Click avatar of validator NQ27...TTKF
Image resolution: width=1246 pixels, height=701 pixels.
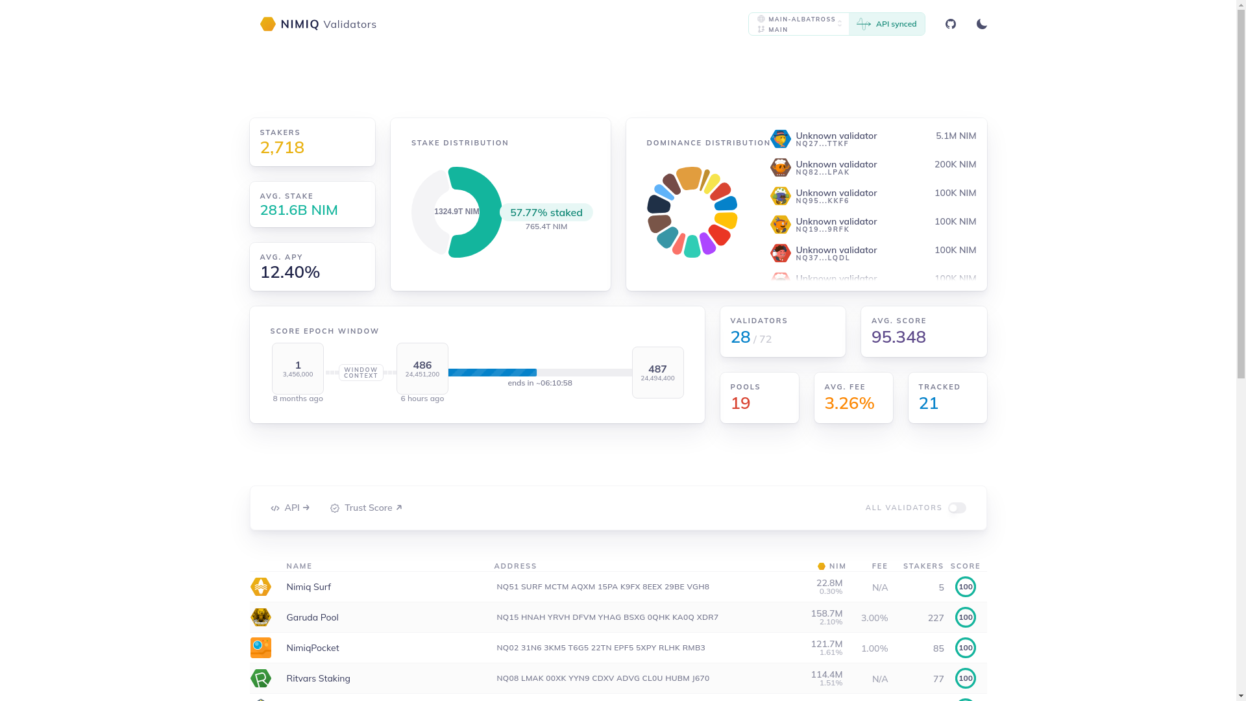click(x=780, y=139)
